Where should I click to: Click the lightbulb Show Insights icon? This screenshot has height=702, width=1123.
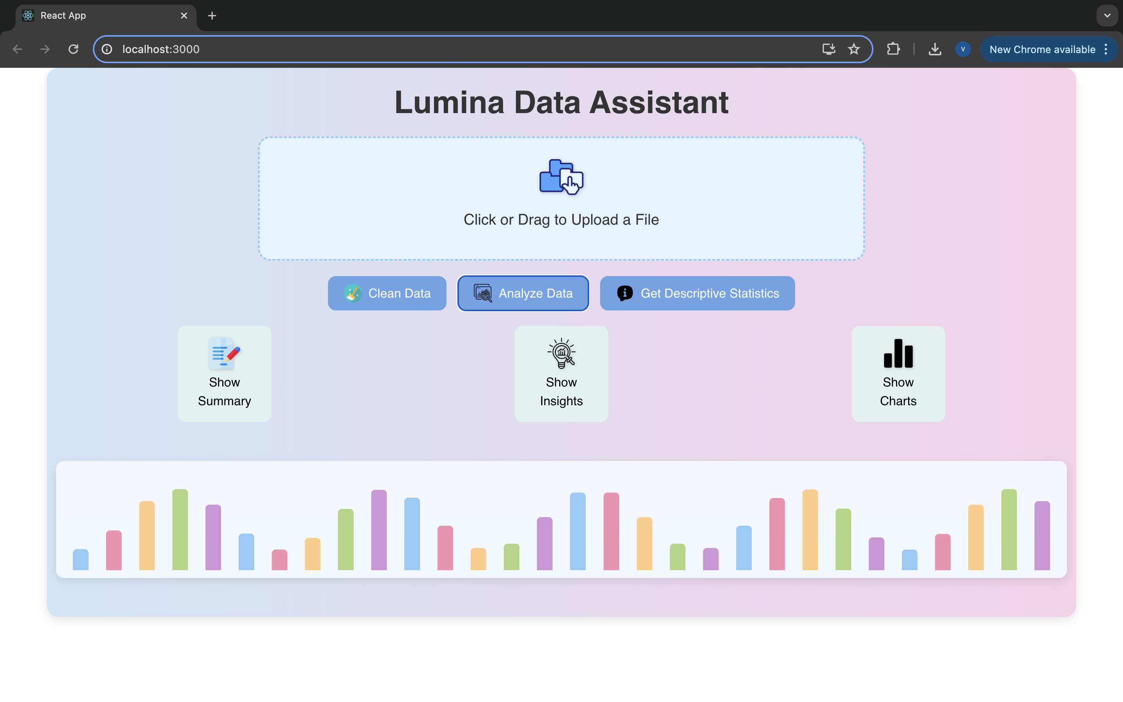[561, 353]
